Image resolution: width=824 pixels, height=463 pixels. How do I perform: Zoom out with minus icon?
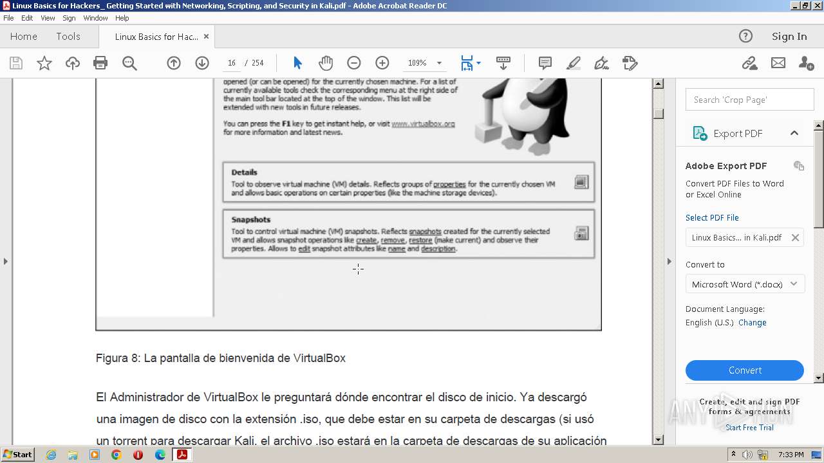(x=354, y=63)
